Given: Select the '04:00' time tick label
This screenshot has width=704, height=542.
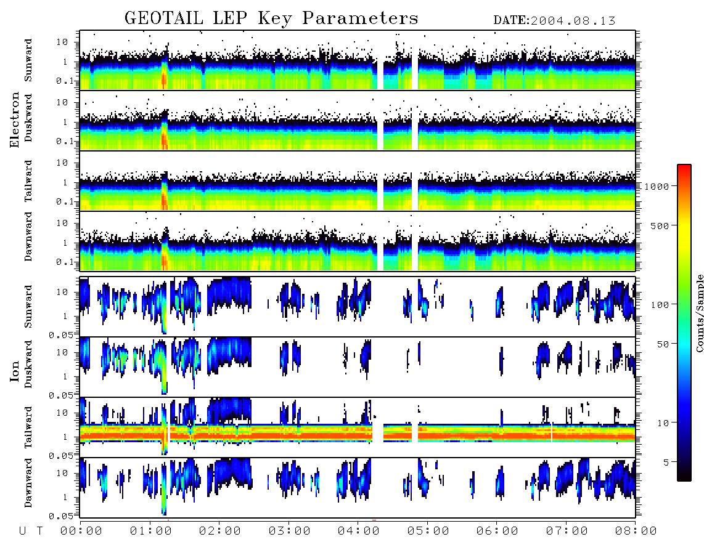Looking at the screenshot, I should tap(359, 531).
